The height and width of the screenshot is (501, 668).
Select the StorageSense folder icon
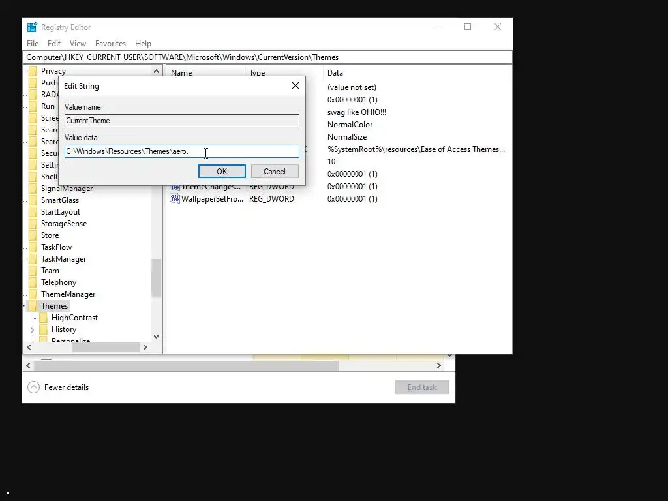pos(33,224)
